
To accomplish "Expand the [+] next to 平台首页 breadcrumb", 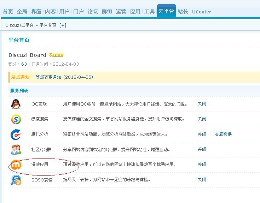I will [63, 25].
